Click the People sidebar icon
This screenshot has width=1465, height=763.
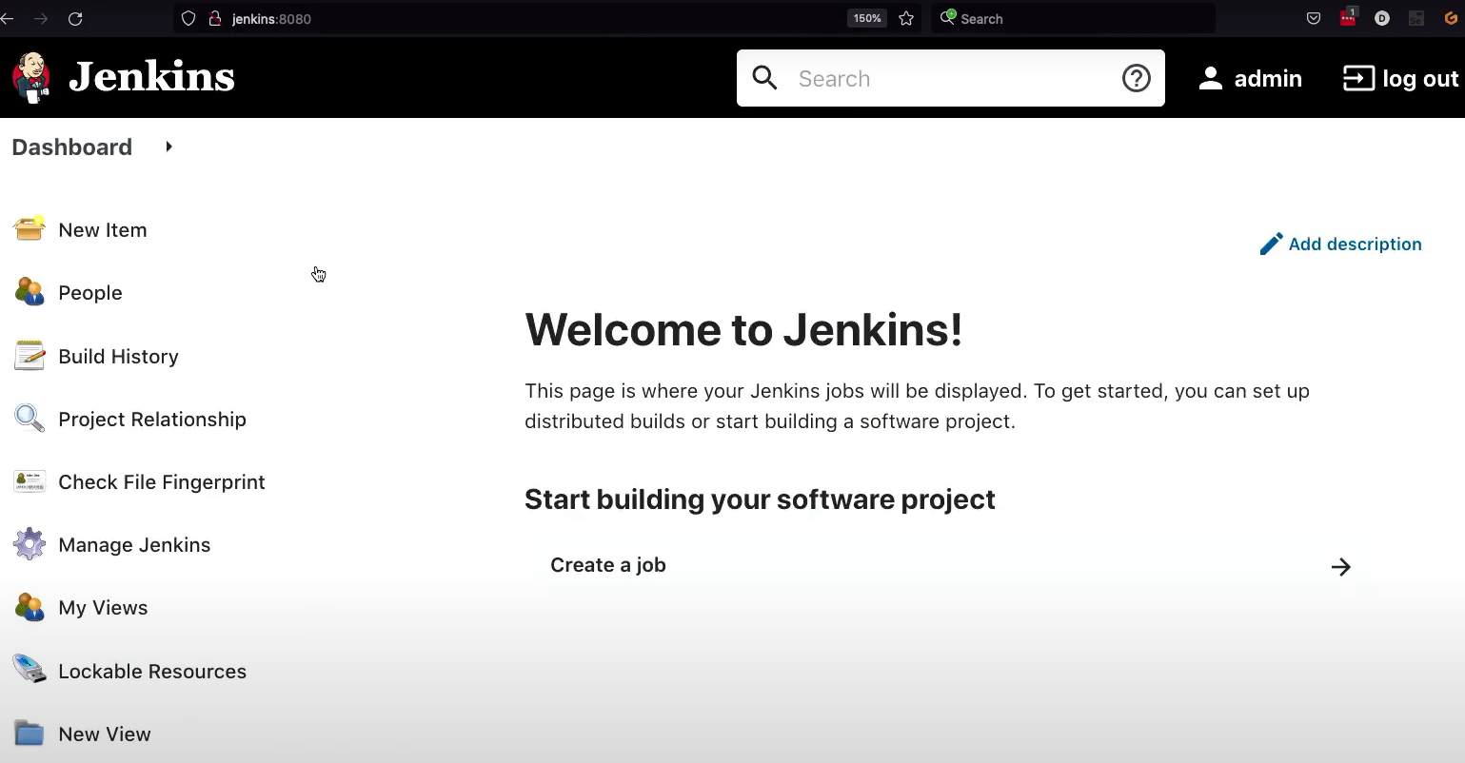coord(30,292)
